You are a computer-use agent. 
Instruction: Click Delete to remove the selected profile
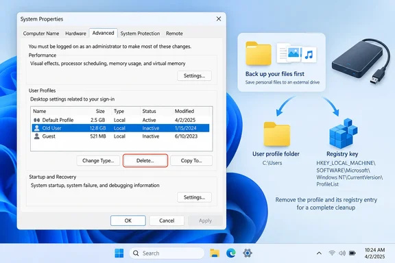click(x=145, y=160)
